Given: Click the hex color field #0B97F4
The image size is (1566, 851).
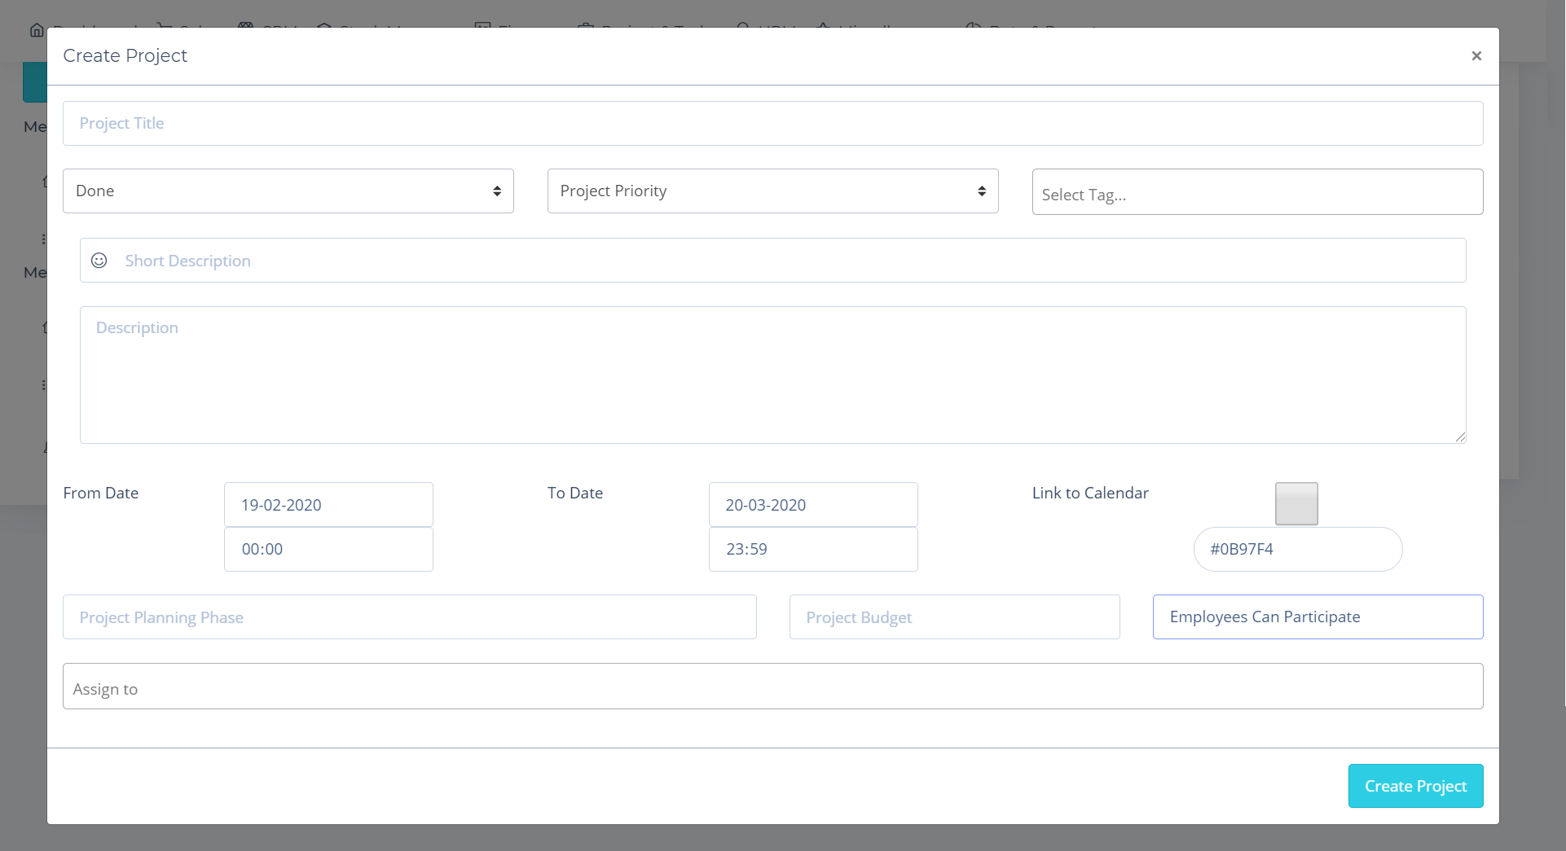Looking at the screenshot, I should [x=1297, y=550].
